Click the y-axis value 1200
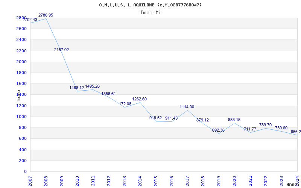This screenshot has height=188, width=301. click(x=21, y=106)
